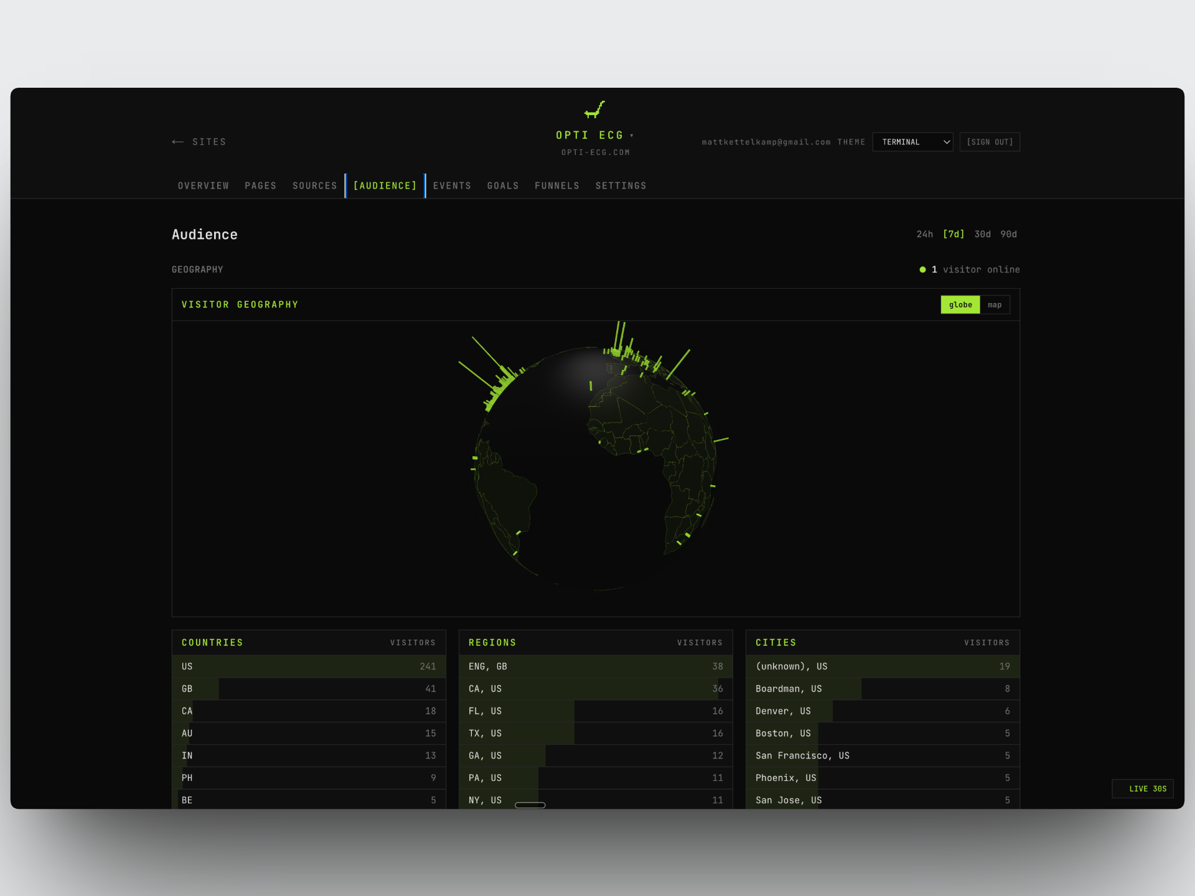Click the LIVE 30S indicator
The height and width of the screenshot is (896, 1195).
coord(1143,788)
